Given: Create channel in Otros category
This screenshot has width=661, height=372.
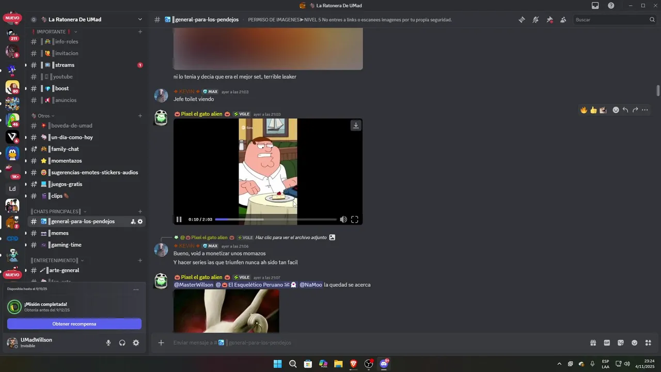Looking at the screenshot, I should click(x=140, y=116).
